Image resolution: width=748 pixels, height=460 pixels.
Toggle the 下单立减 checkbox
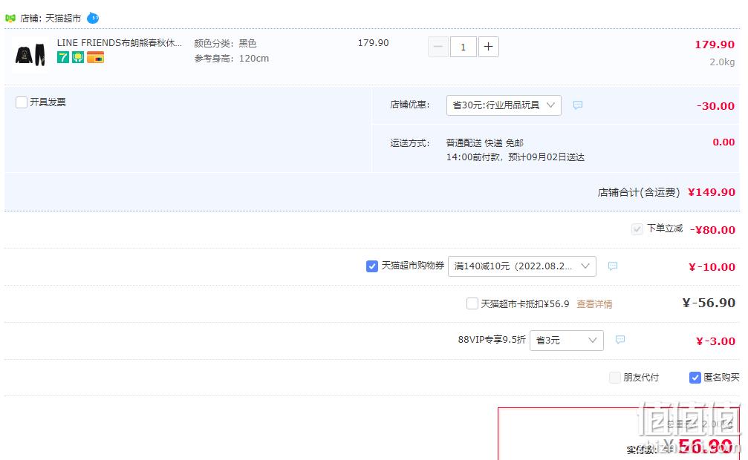[637, 229]
